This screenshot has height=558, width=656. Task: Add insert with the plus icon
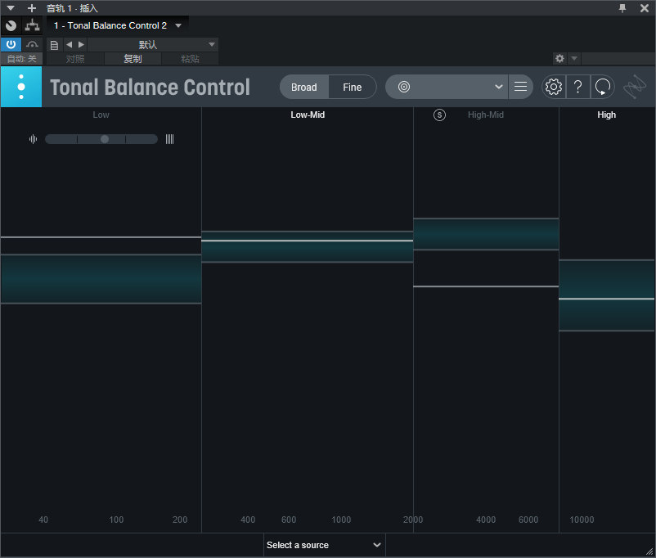pos(31,8)
